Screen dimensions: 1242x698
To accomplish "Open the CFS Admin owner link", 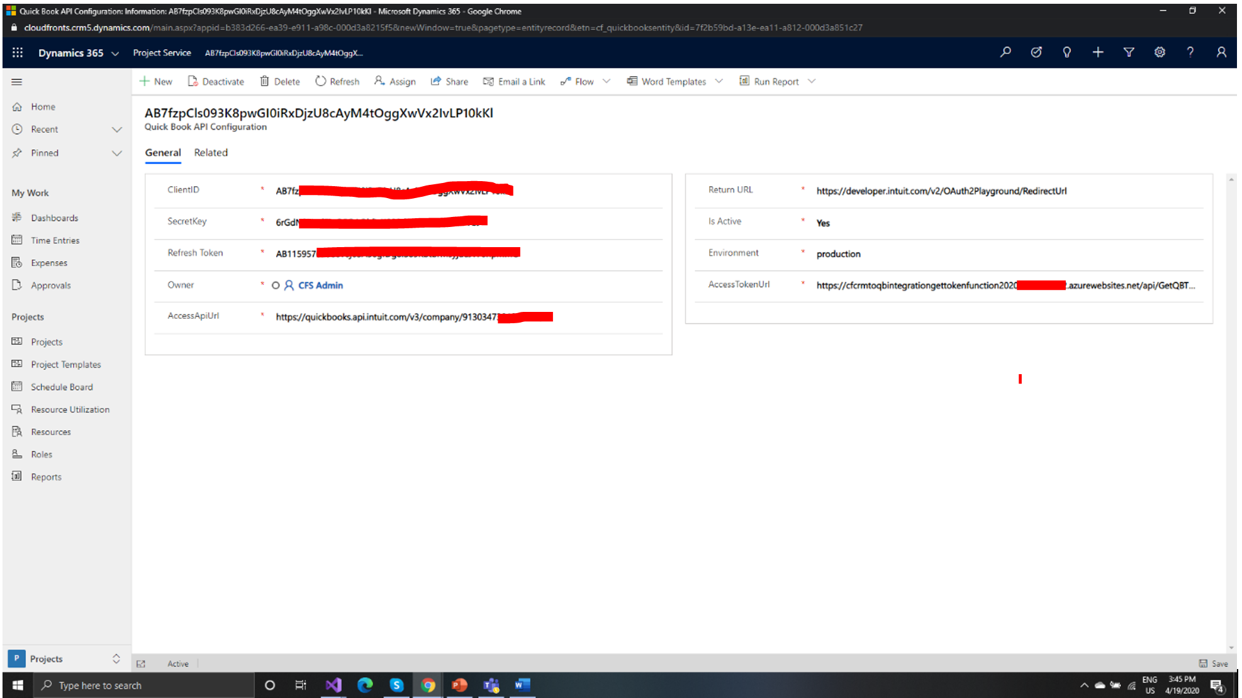I will (320, 285).
